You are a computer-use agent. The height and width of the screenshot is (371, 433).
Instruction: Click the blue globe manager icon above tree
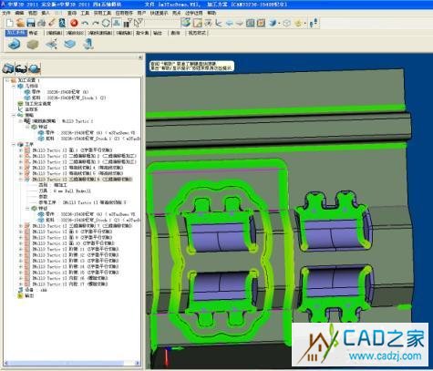click(35, 68)
